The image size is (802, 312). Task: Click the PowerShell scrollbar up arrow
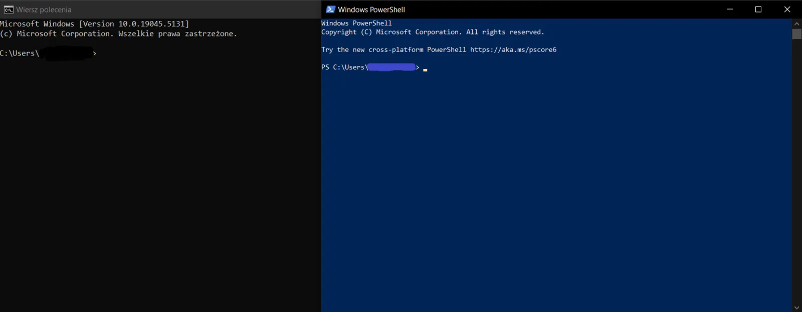pos(797,23)
